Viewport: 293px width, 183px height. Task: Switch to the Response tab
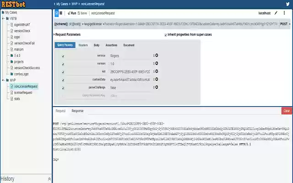[77, 111]
